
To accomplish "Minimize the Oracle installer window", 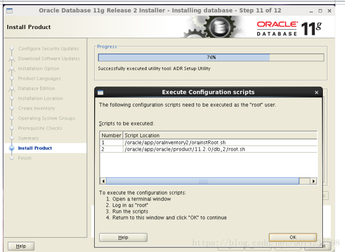I will tap(311, 11).
